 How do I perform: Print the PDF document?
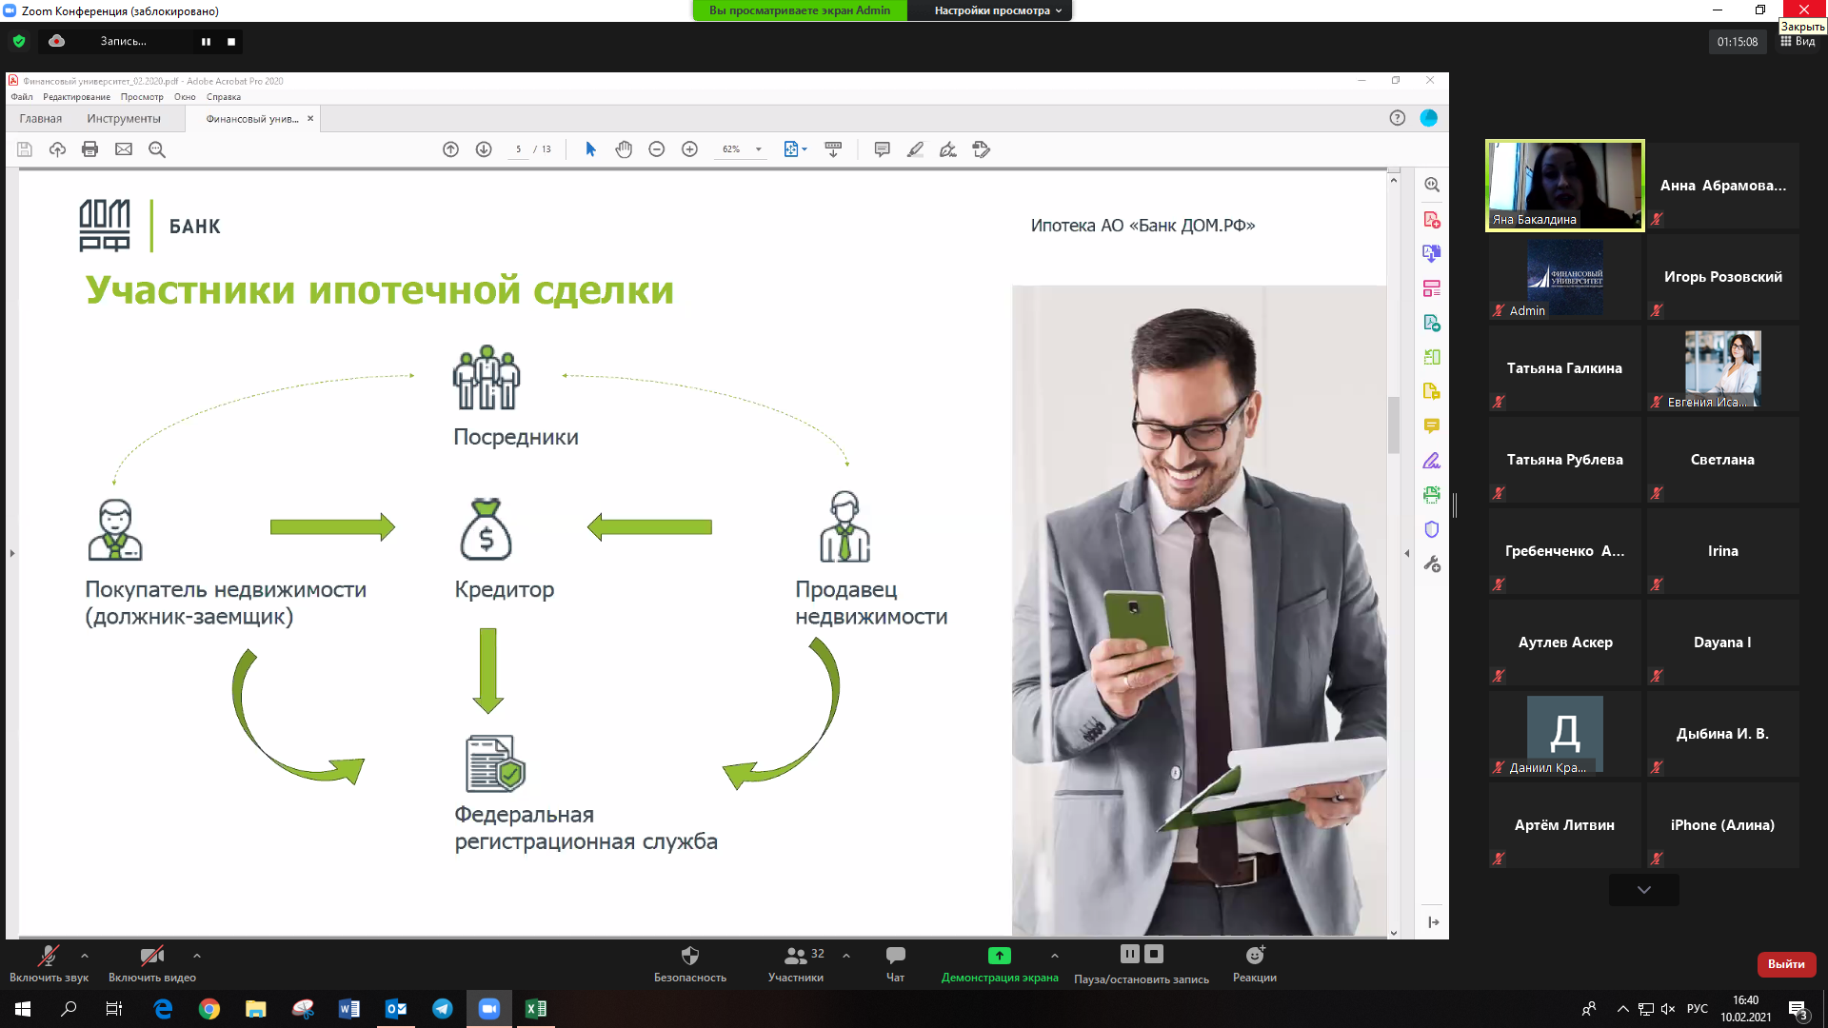pos(90,149)
